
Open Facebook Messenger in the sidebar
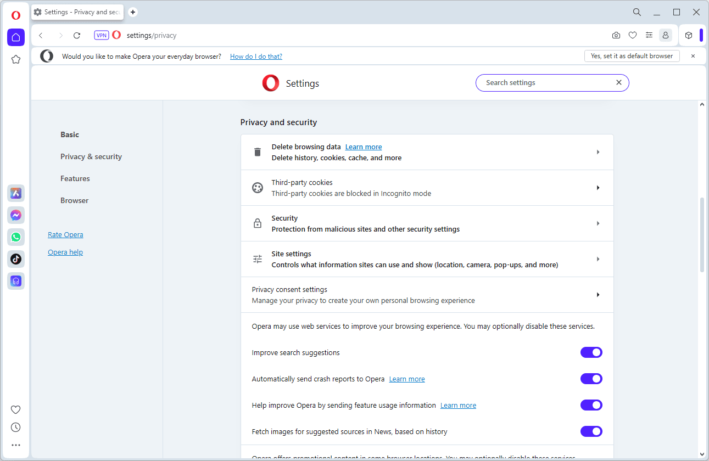click(16, 215)
